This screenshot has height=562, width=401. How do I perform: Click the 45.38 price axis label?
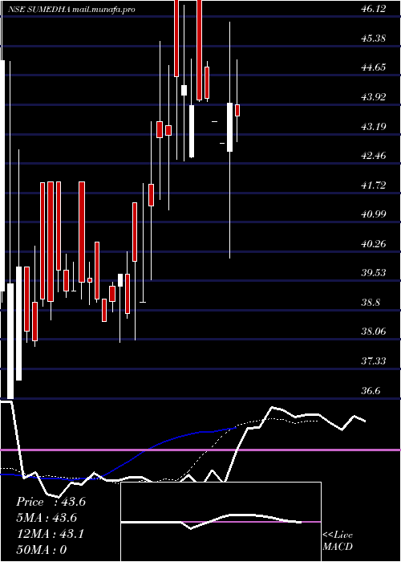click(374, 38)
